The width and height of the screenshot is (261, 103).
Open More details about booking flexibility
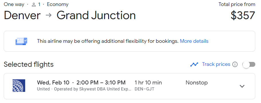[194, 41]
